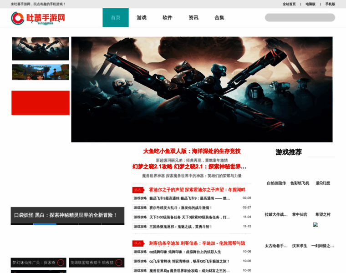Open recommended game 最Q幻想

[x=323, y=183]
